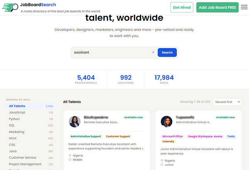
Task: Filter by JavaScript skill
Action: point(31,112)
